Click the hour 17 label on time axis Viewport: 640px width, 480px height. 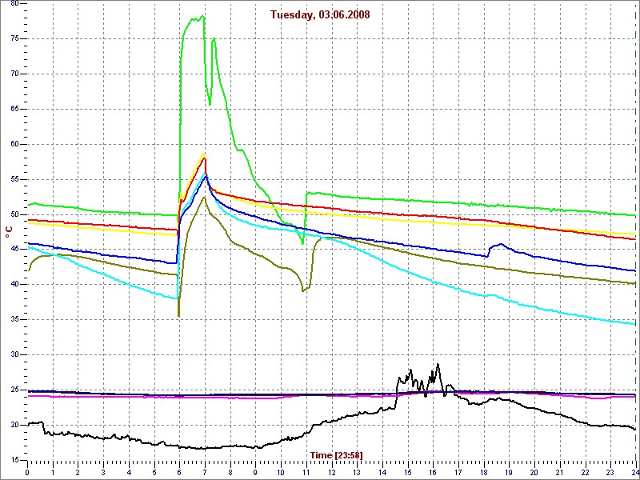458,473
